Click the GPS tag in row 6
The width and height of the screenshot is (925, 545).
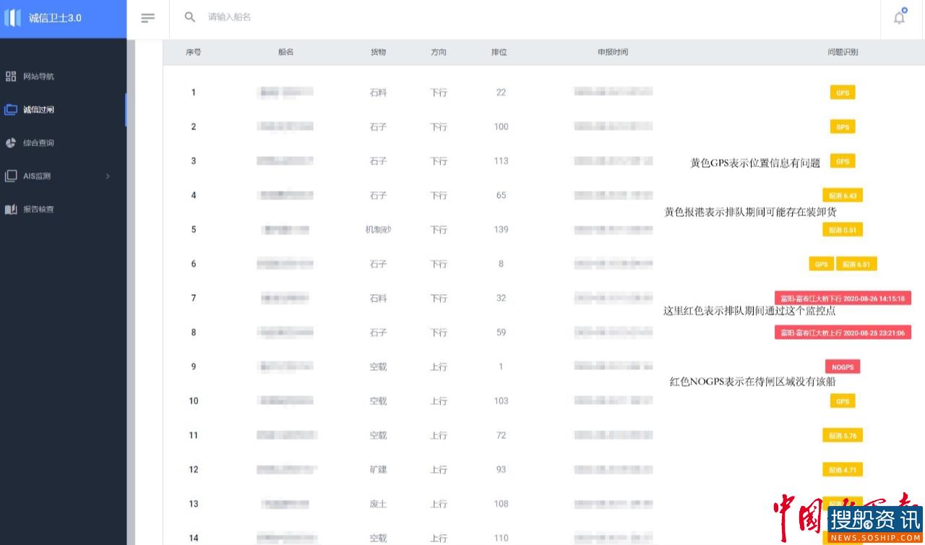click(822, 265)
